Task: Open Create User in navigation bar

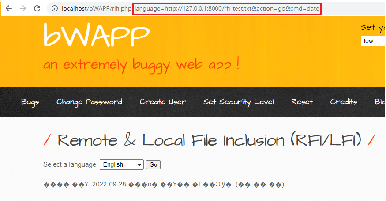Action: (163, 102)
